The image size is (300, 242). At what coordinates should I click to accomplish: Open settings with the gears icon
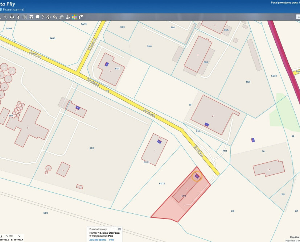[x=55, y=17]
